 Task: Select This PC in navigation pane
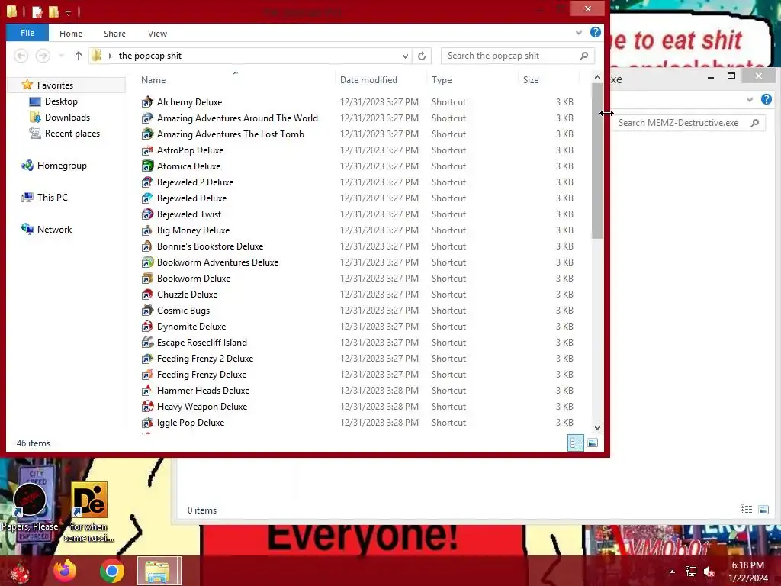coord(53,198)
